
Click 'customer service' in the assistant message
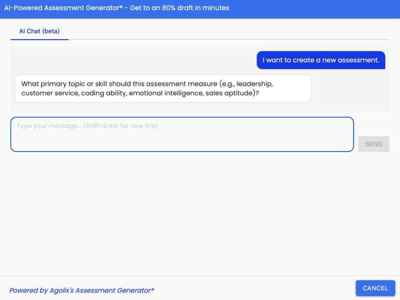49,93
